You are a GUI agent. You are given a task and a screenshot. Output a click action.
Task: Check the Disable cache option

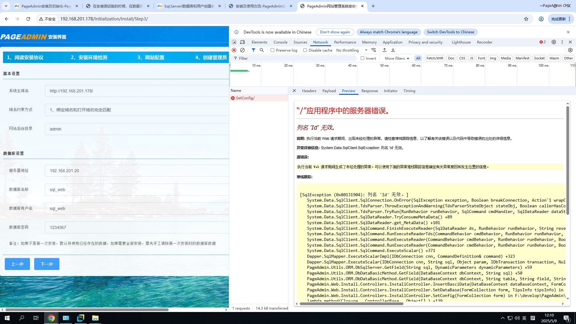tap(305, 50)
